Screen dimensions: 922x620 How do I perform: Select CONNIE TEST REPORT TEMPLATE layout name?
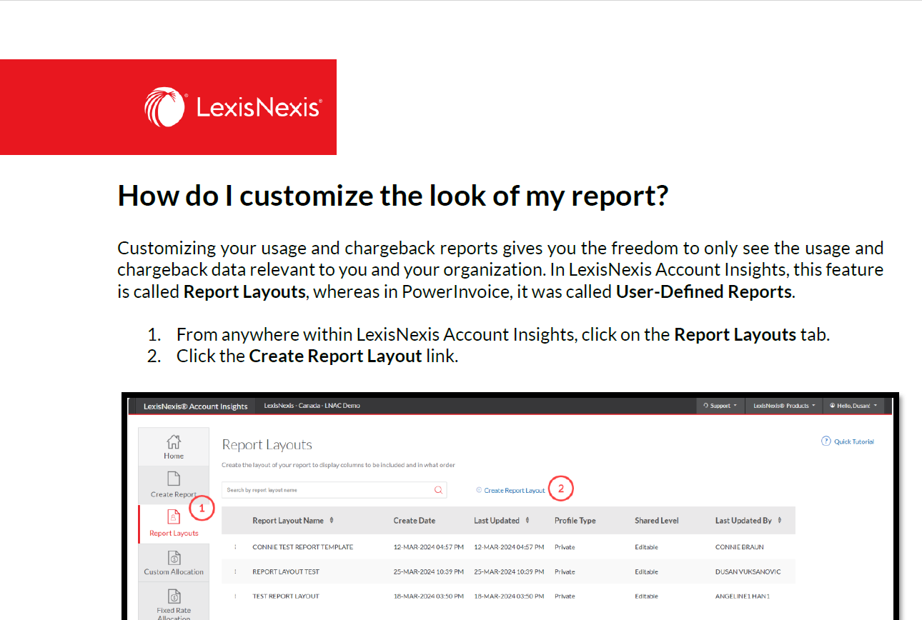click(303, 547)
